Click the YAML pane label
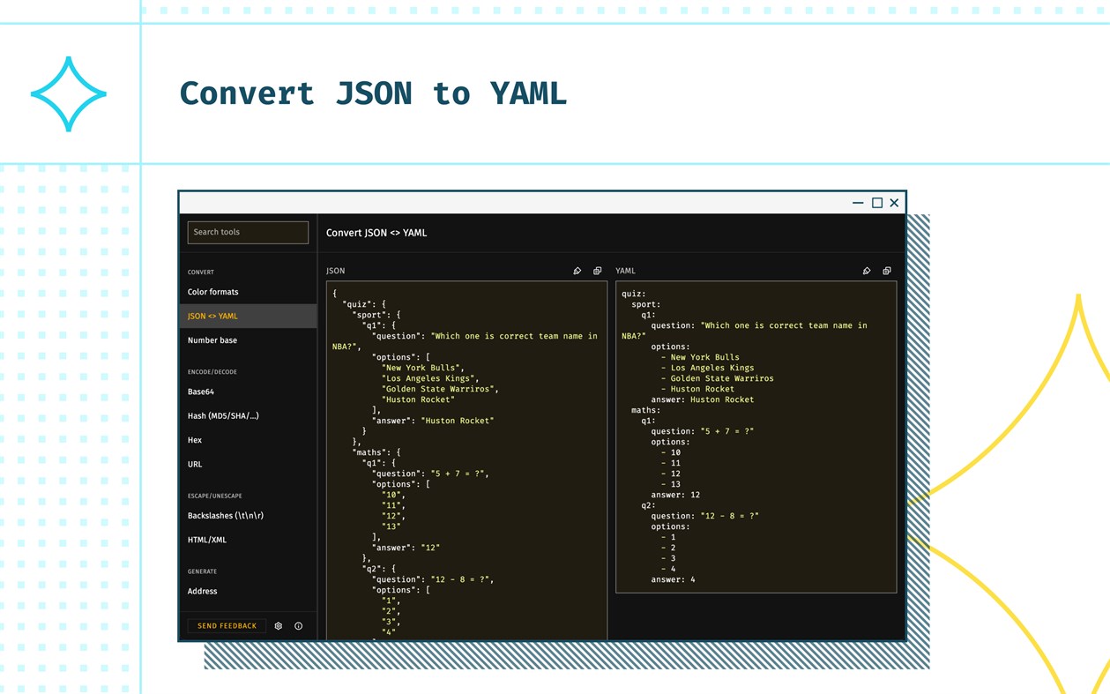Screen dimensions: 1110x694 click(x=625, y=271)
